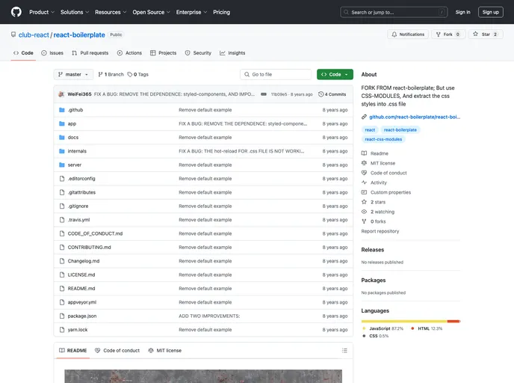Select the MIT license tab in README panel
This screenshot has height=383, width=514.
[x=164, y=351]
